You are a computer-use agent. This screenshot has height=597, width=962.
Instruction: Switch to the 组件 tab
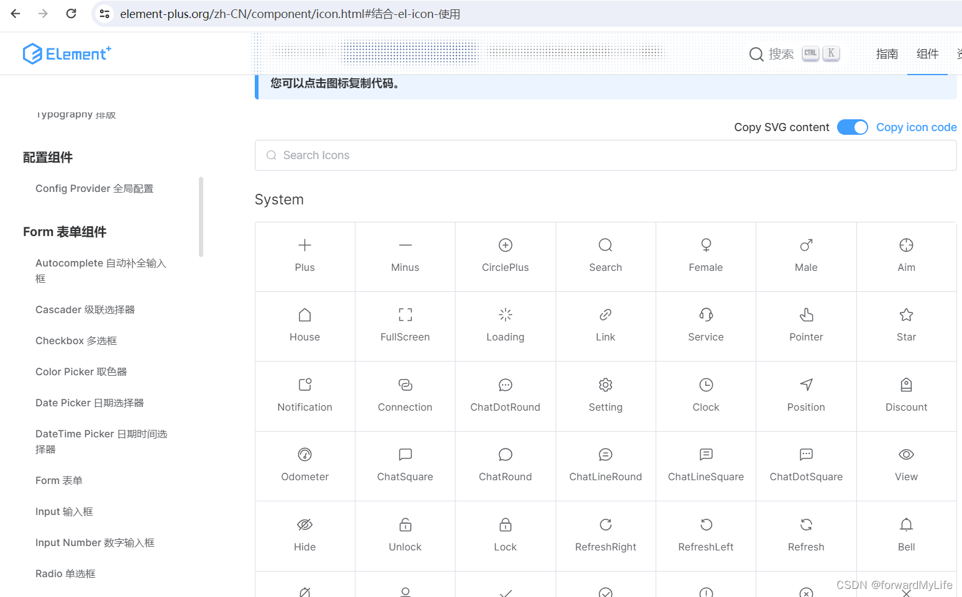[x=927, y=54]
